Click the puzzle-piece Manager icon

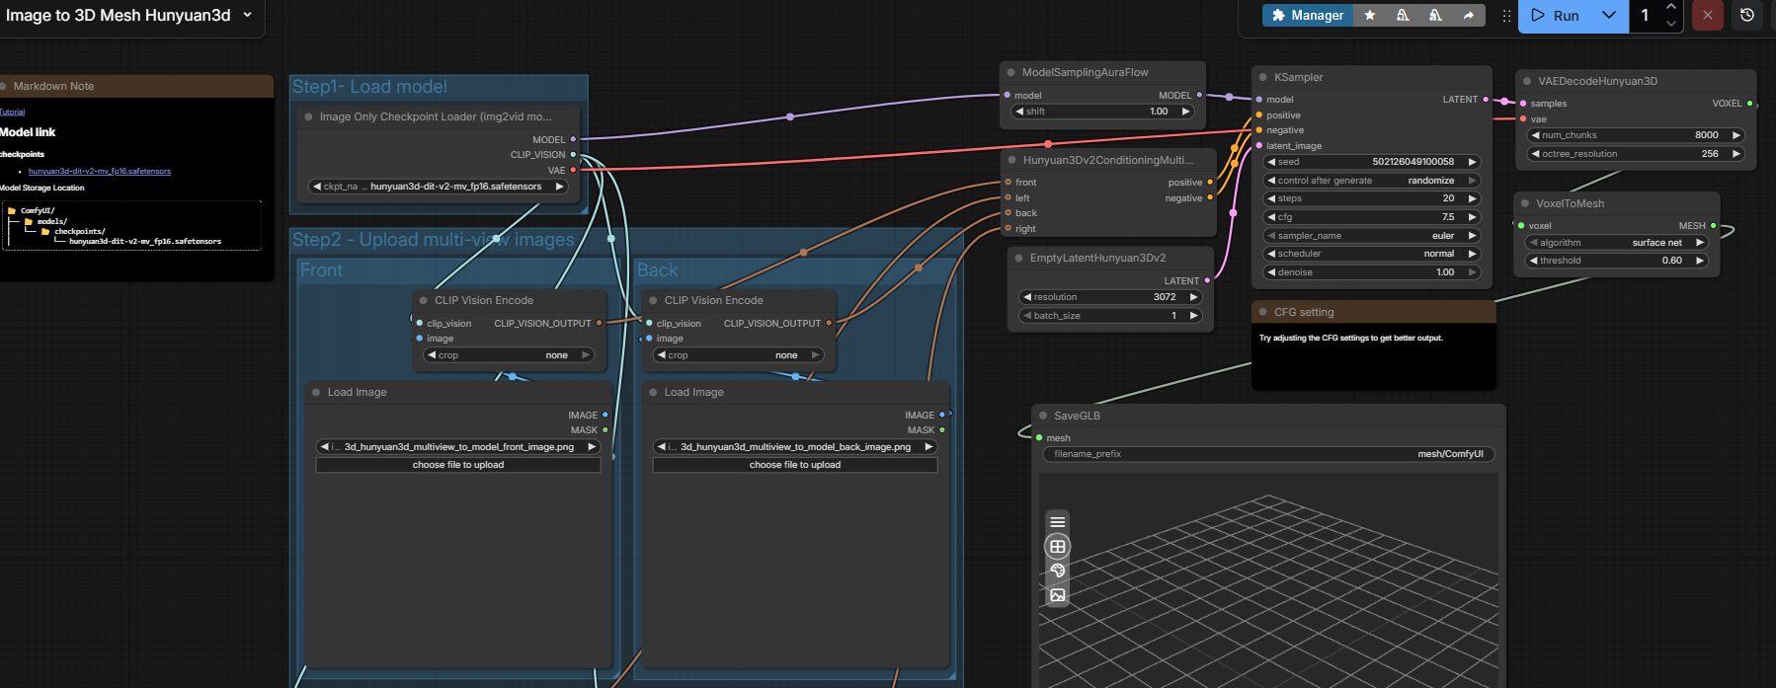pos(1278,15)
